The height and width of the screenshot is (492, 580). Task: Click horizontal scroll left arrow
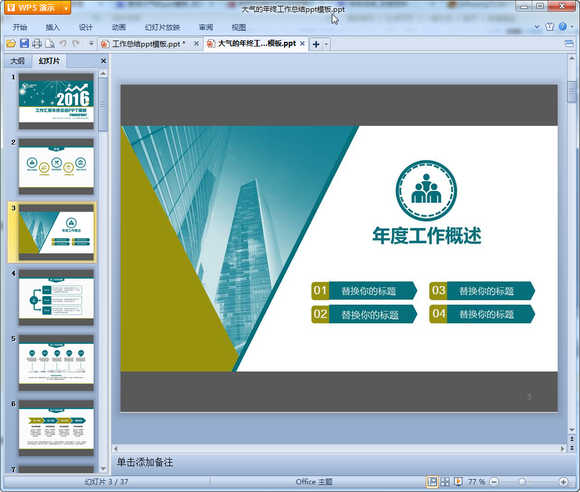[116, 449]
